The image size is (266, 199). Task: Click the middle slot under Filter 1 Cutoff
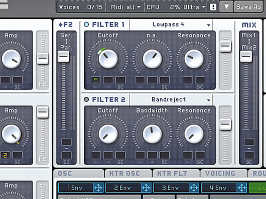click(108, 80)
